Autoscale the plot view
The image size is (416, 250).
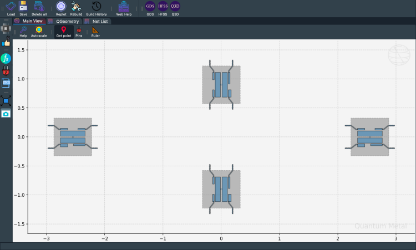point(39,32)
